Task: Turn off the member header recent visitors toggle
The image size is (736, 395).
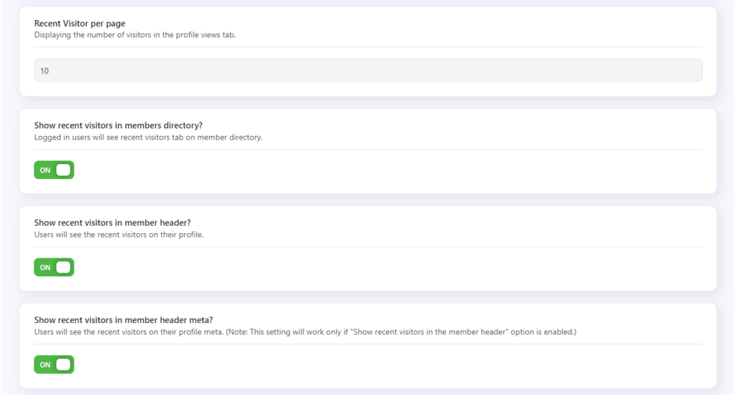Action: (54, 267)
